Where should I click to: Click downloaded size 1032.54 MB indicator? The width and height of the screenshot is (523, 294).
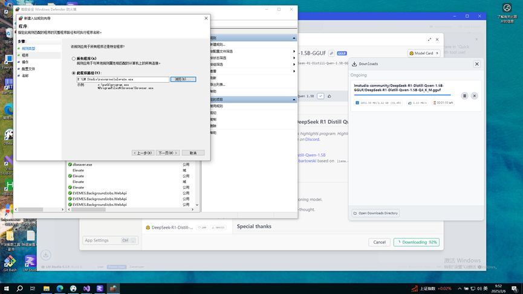[378, 103]
